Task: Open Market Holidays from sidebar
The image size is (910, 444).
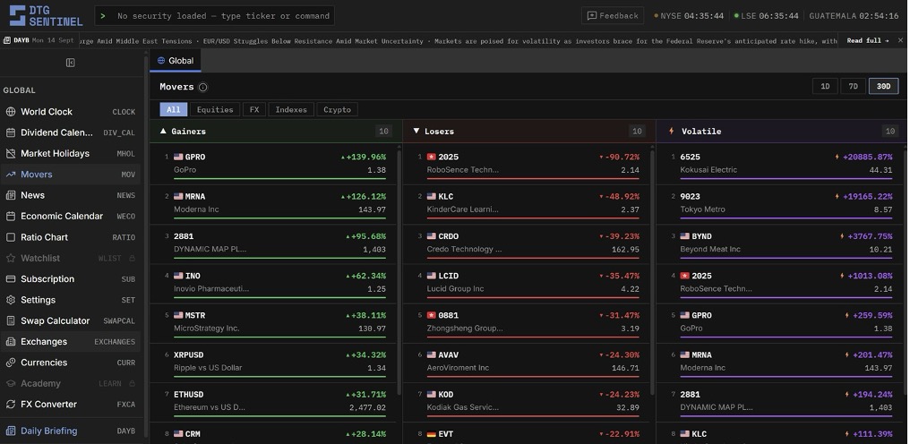Action: pyautogui.click(x=70, y=153)
